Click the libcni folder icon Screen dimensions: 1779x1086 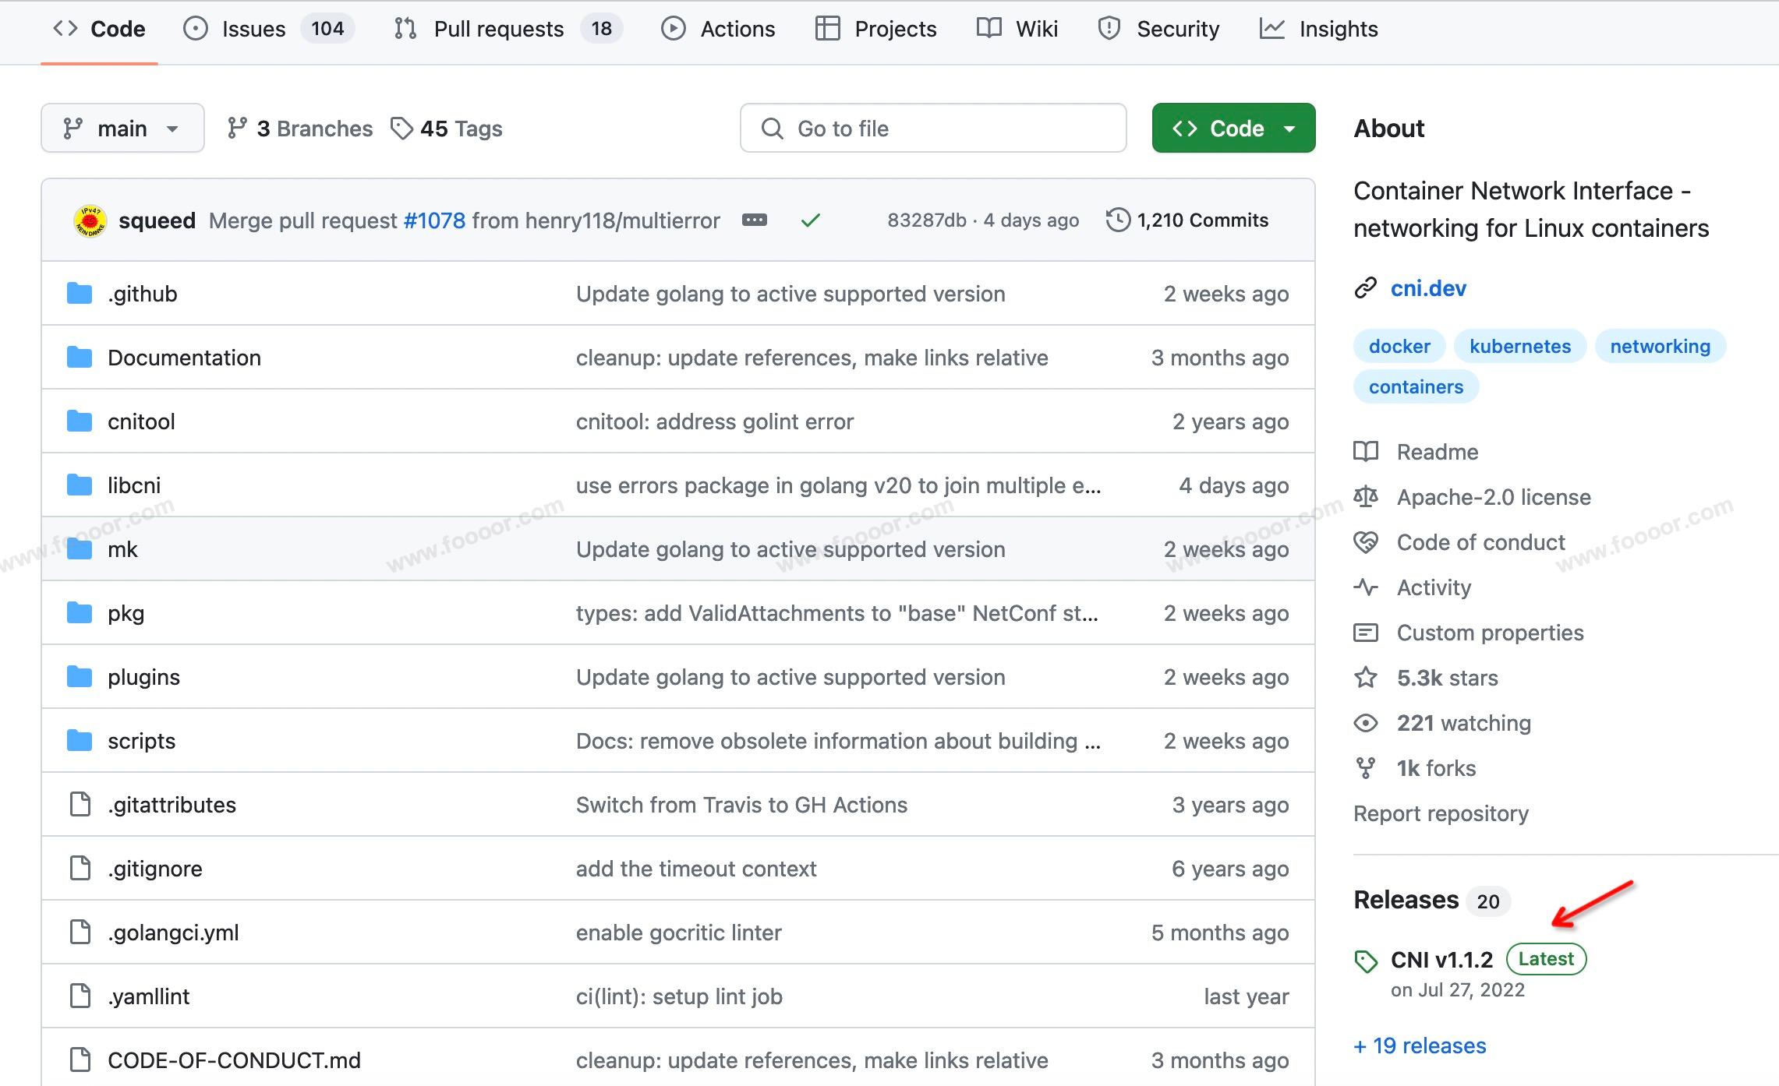click(80, 485)
